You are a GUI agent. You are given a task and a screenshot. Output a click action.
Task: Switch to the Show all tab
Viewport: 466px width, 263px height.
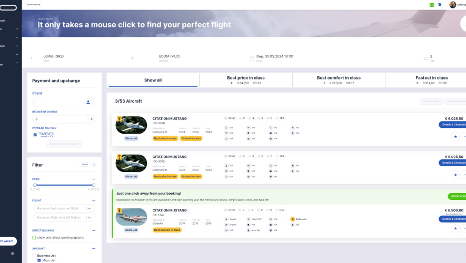[153, 80]
